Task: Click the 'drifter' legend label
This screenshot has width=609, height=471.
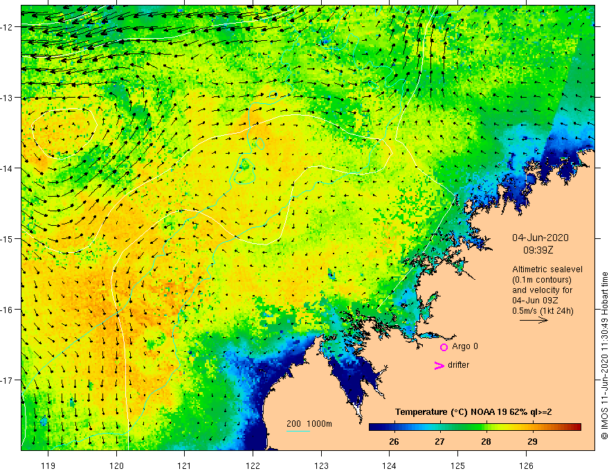Action: click(x=458, y=365)
